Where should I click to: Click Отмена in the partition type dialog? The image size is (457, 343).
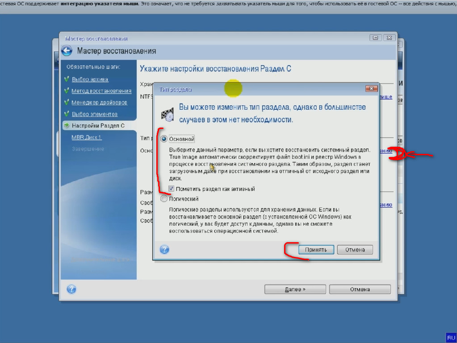click(x=355, y=250)
